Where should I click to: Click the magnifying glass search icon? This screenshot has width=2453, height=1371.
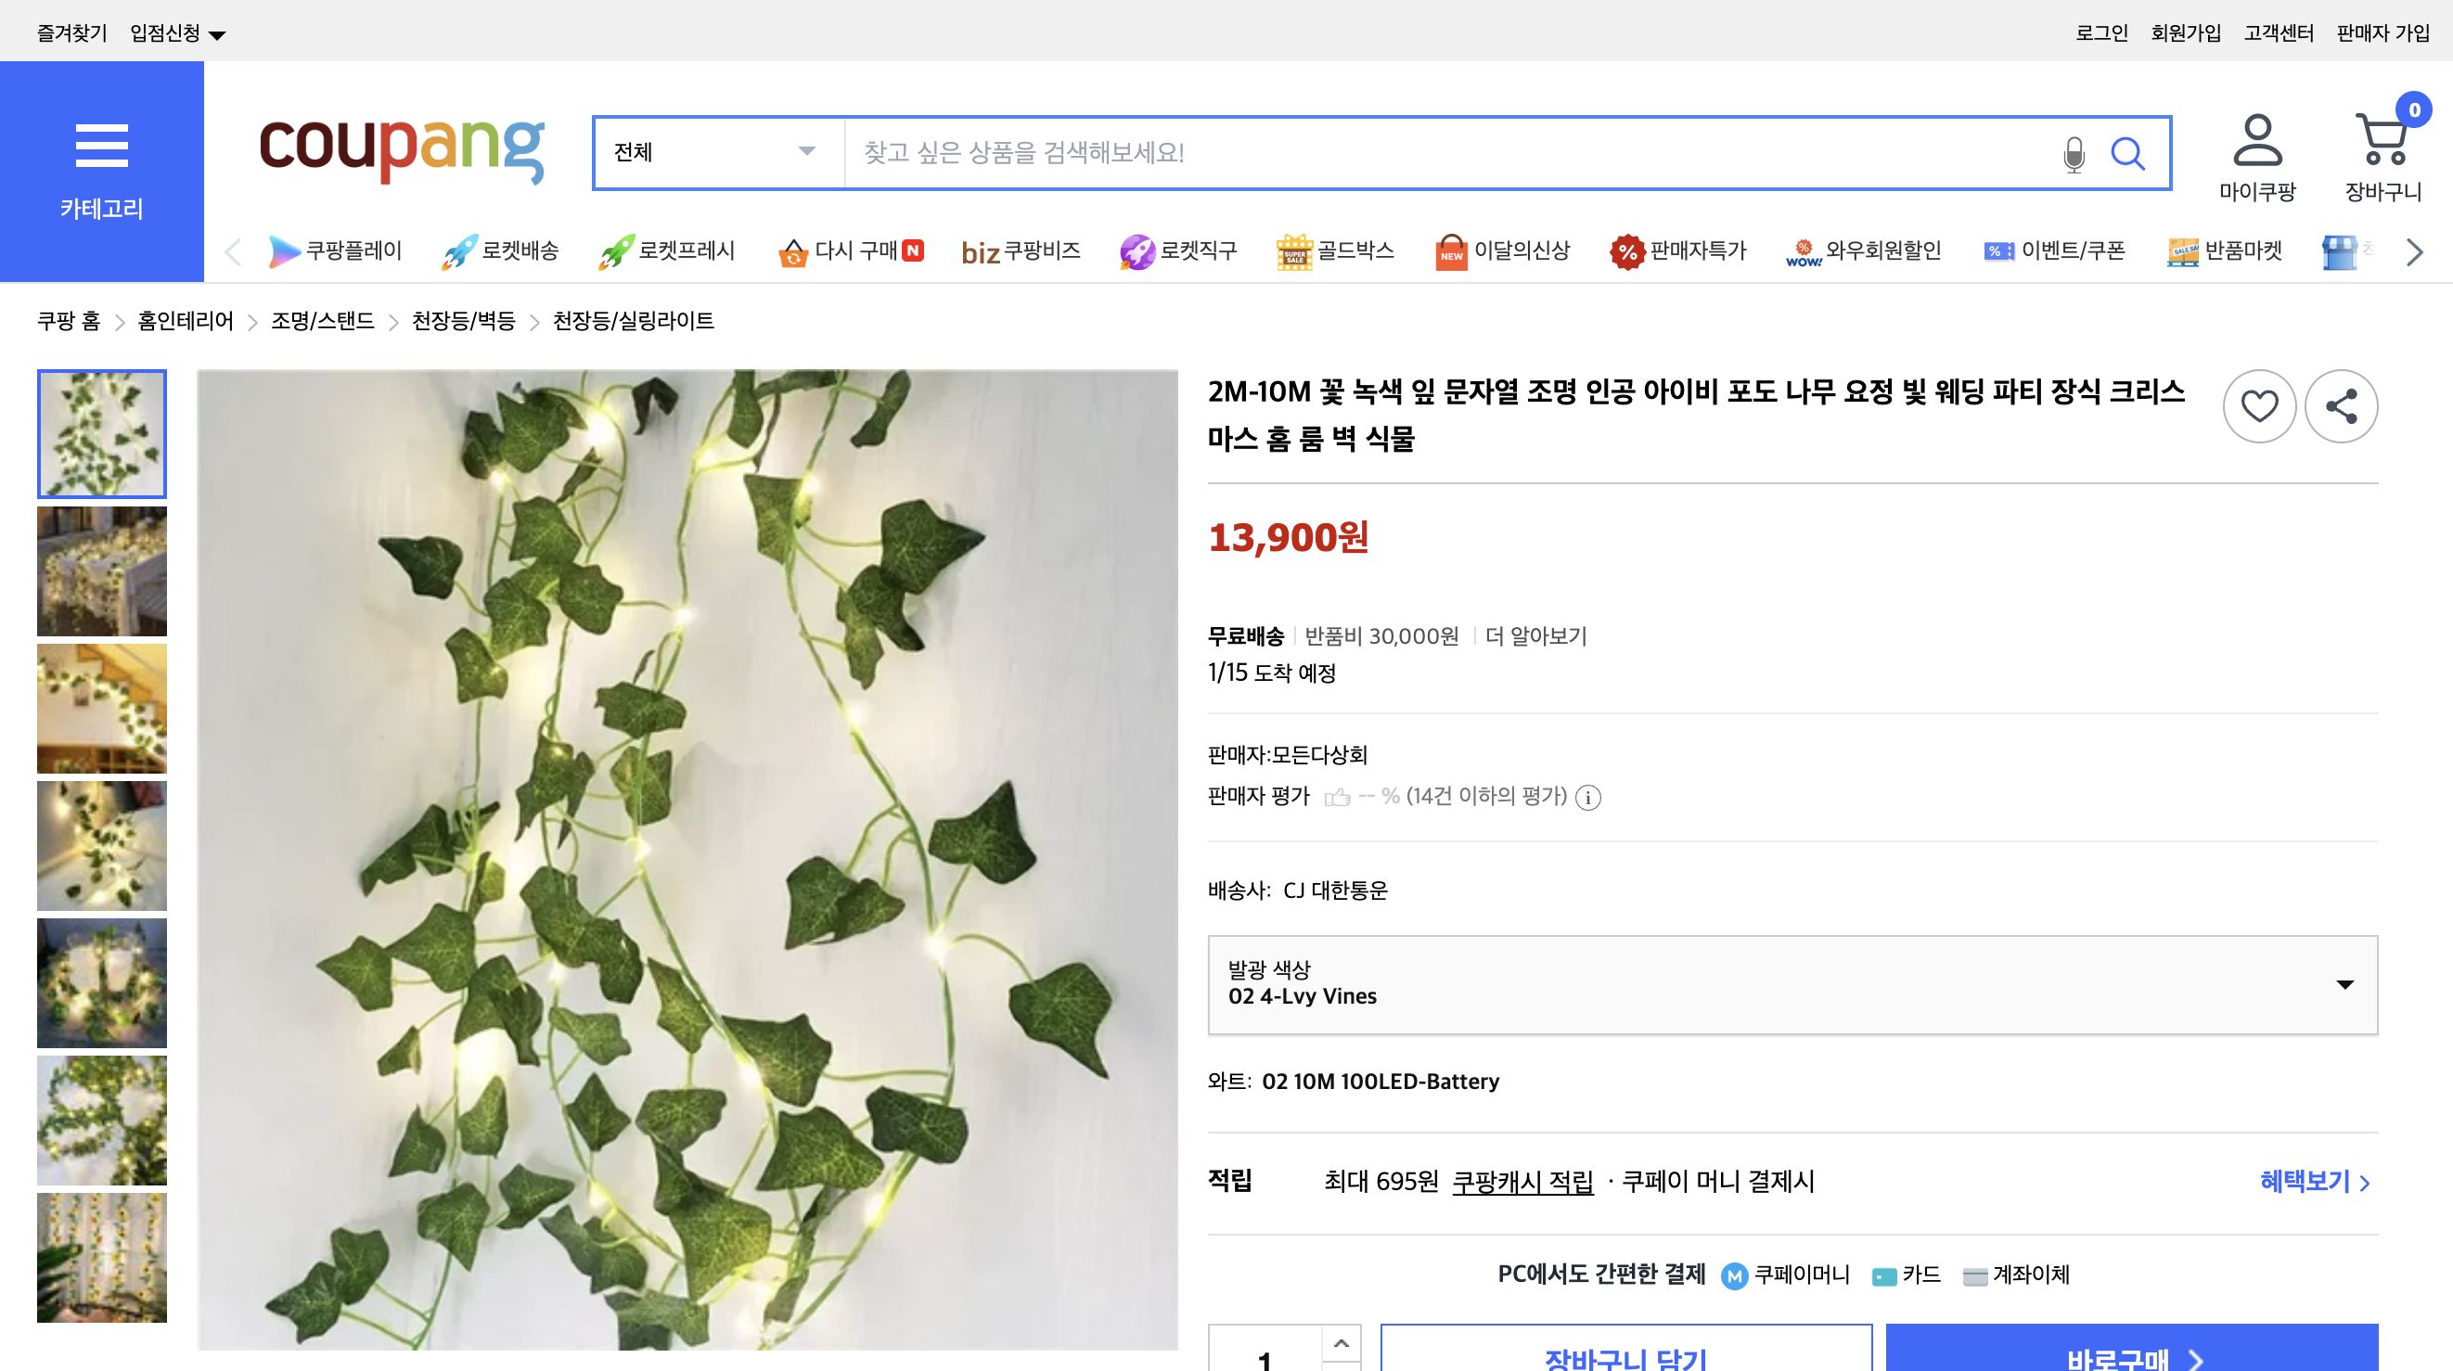click(2130, 152)
